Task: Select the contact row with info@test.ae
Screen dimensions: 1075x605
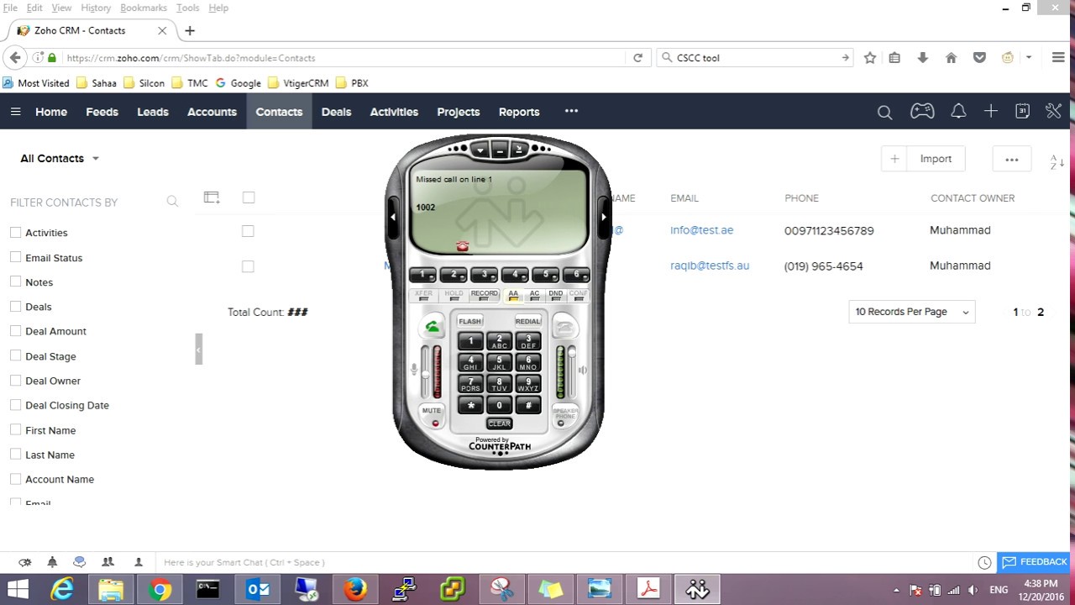Action: pyautogui.click(x=248, y=231)
